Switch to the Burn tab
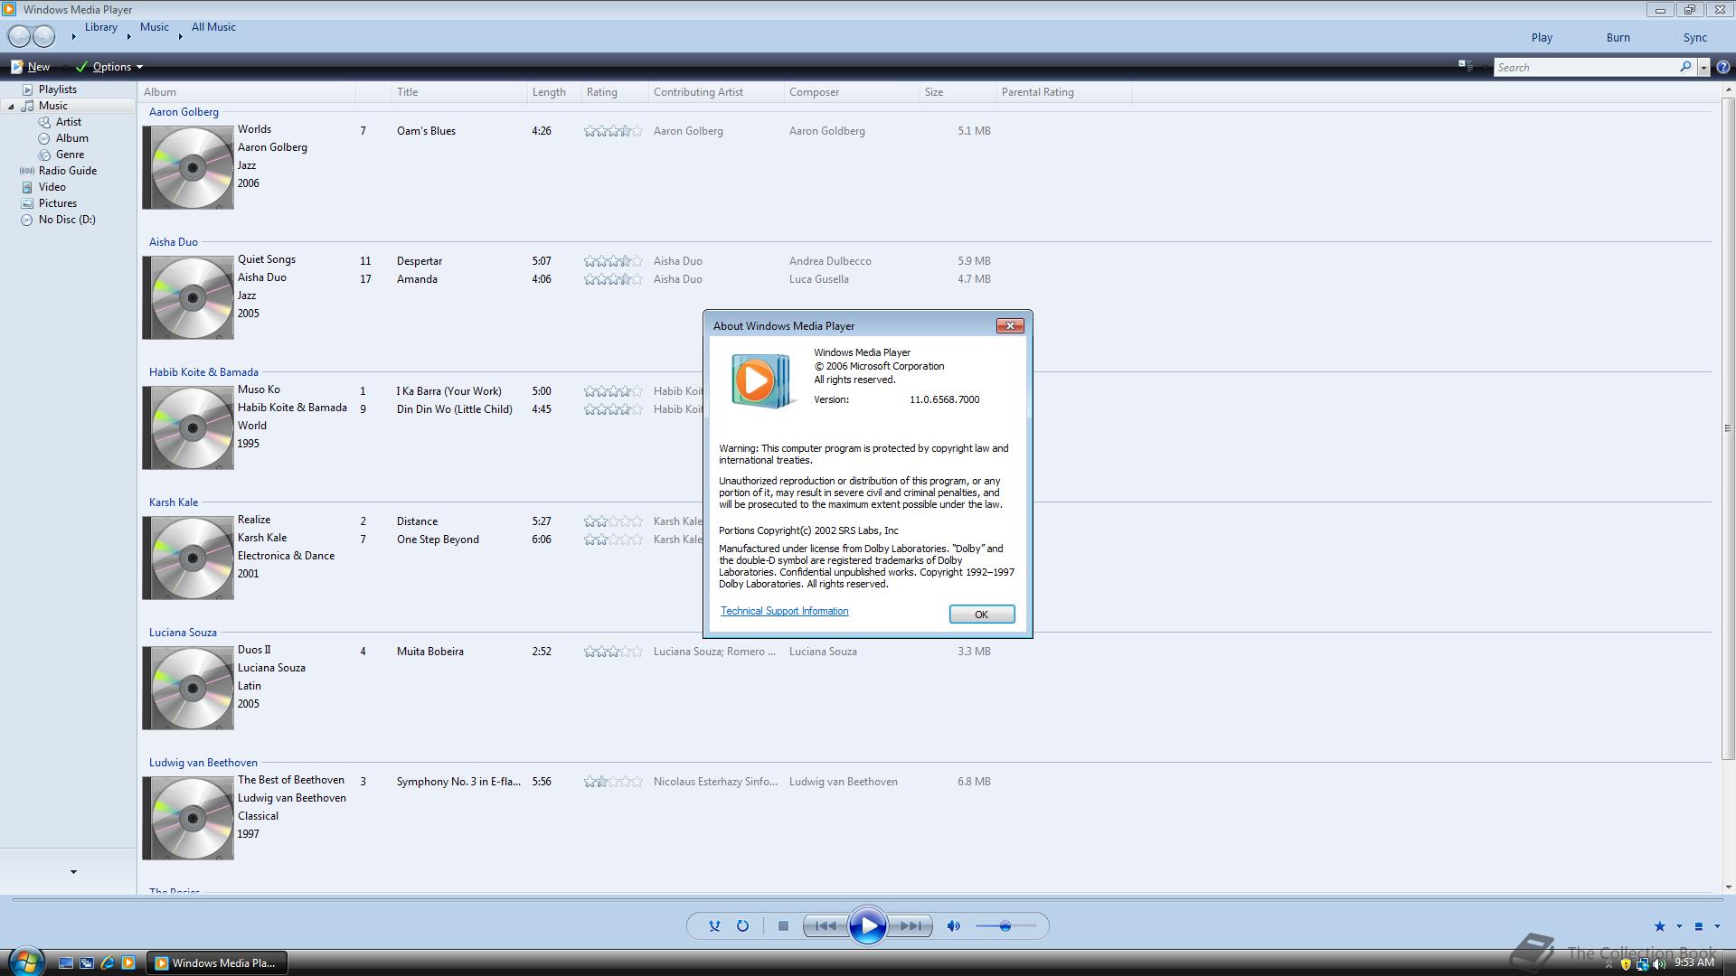The image size is (1736, 976). (1618, 38)
